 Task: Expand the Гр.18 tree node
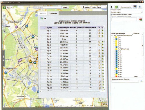(114, 69)
